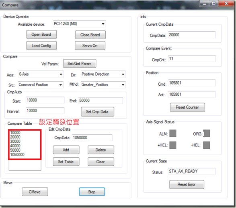Maximize the Compare window

coord(213,4)
